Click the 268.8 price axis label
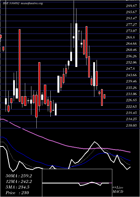140x197 pixels. 130,37
